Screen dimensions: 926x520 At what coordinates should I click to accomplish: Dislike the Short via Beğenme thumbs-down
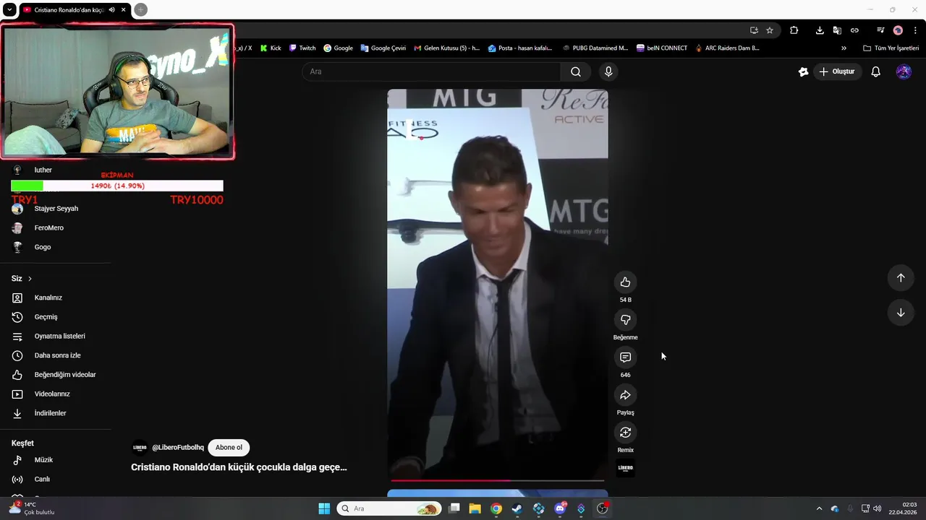[625, 320]
